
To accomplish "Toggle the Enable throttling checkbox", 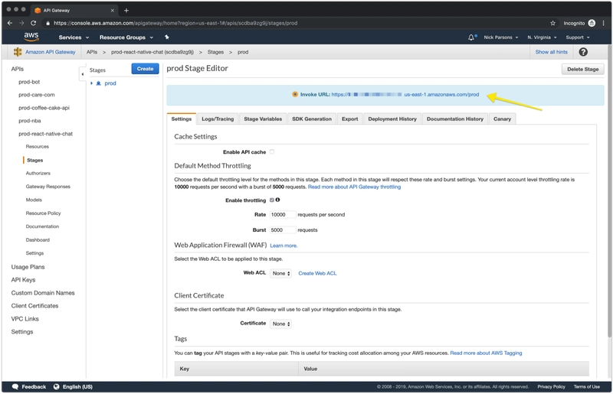I will pos(272,200).
